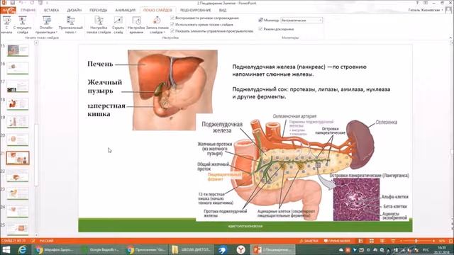Switch to Normal view icon in status bar
454x255 pixels.
(x=361, y=241)
